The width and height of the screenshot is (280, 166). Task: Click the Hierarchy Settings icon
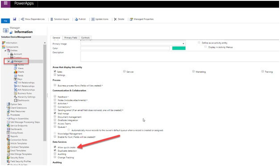(15, 97)
